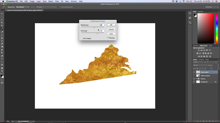This screenshot has height=123, width=220.
Task: Click the Auto button
Action: [111, 34]
